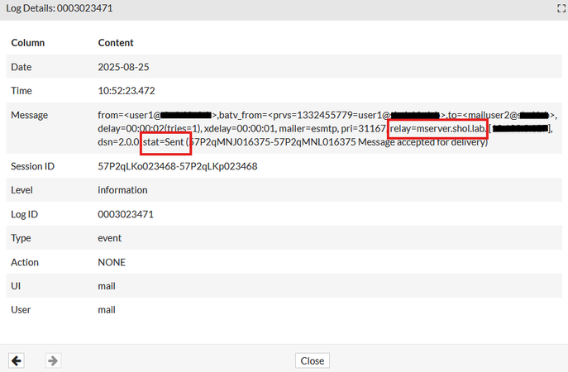Screen dimensions: 568x372
Task: Click the highlighted stat=Sent text
Action: [165, 143]
